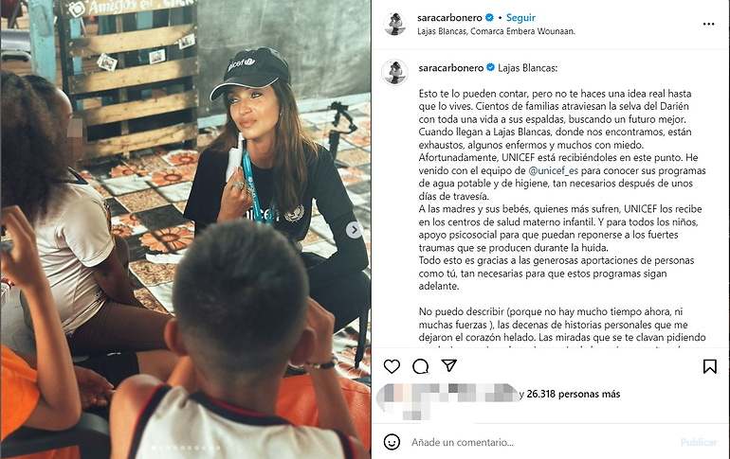Open comments via speech bubble icon
Image resolution: width=730 pixels, height=459 pixels.
pos(420,366)
